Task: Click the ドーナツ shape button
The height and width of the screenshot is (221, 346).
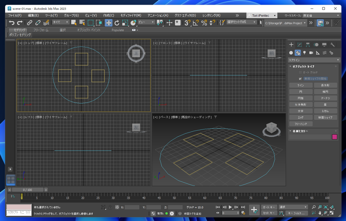Action: (x=325, y=98)
